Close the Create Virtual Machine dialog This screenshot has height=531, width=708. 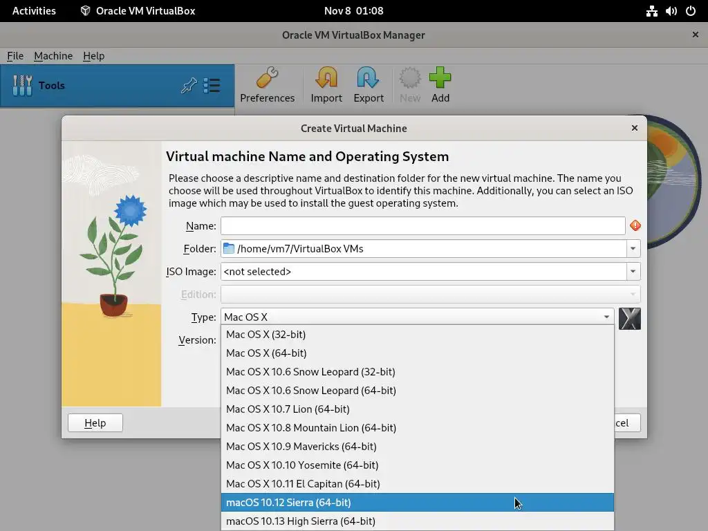click(635, 128)
